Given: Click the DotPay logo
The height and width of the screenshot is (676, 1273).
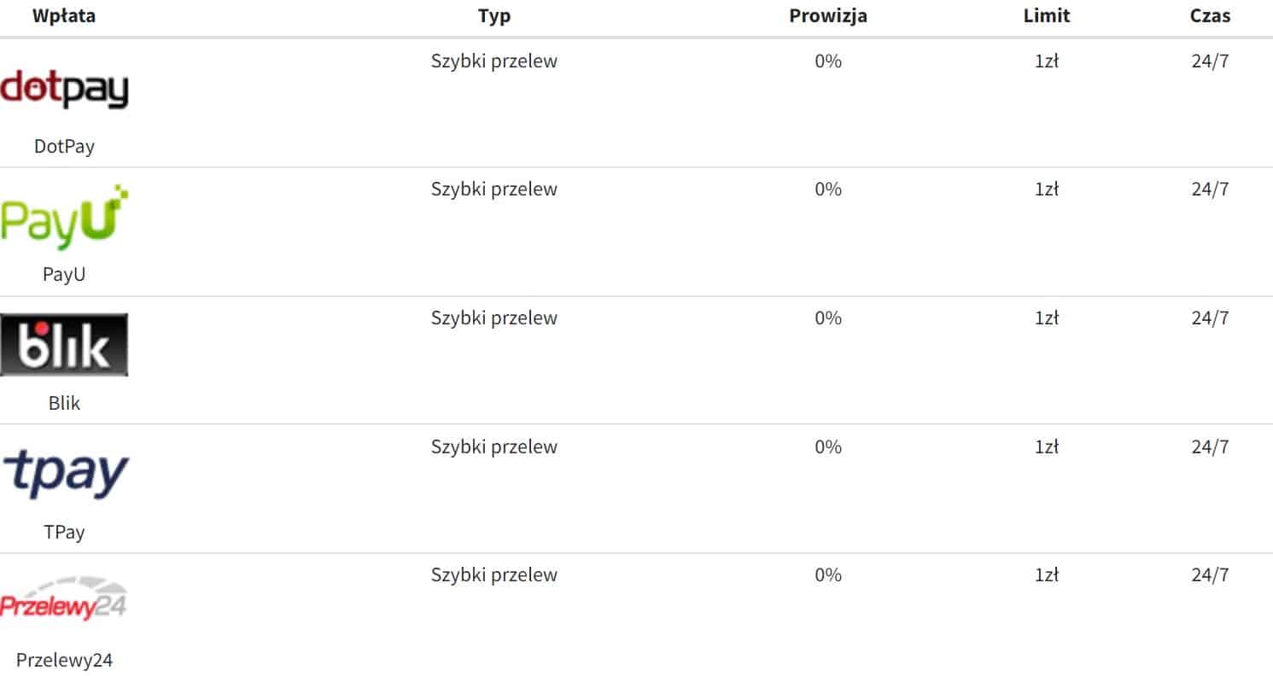Looking at the screenshot, I should click(x=64, y=90).
